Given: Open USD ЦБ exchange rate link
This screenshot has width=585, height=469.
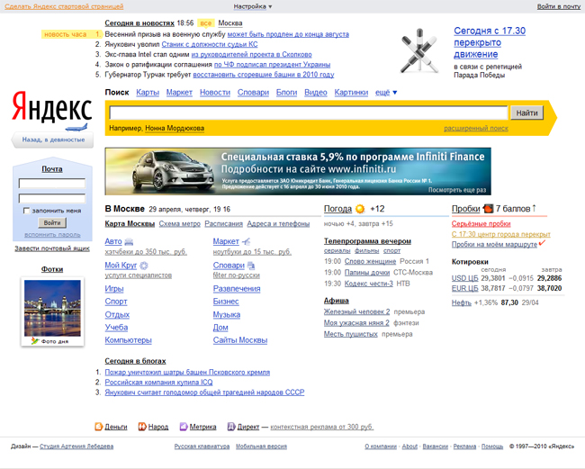Looking at the screenshot, I should pyautogui.click(x=464, y=278).
